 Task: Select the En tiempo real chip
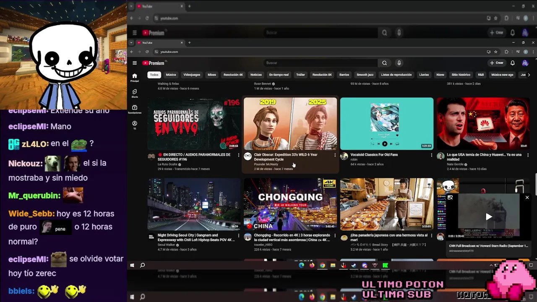[279, 75]
